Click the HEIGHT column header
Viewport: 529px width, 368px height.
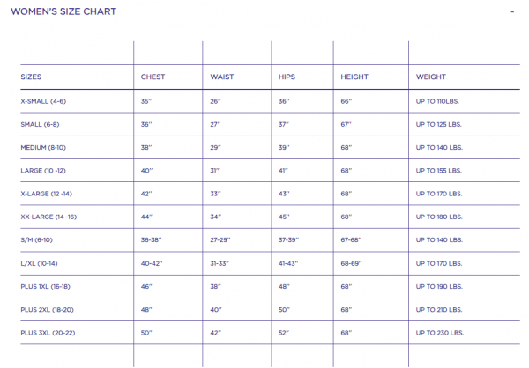354,77
